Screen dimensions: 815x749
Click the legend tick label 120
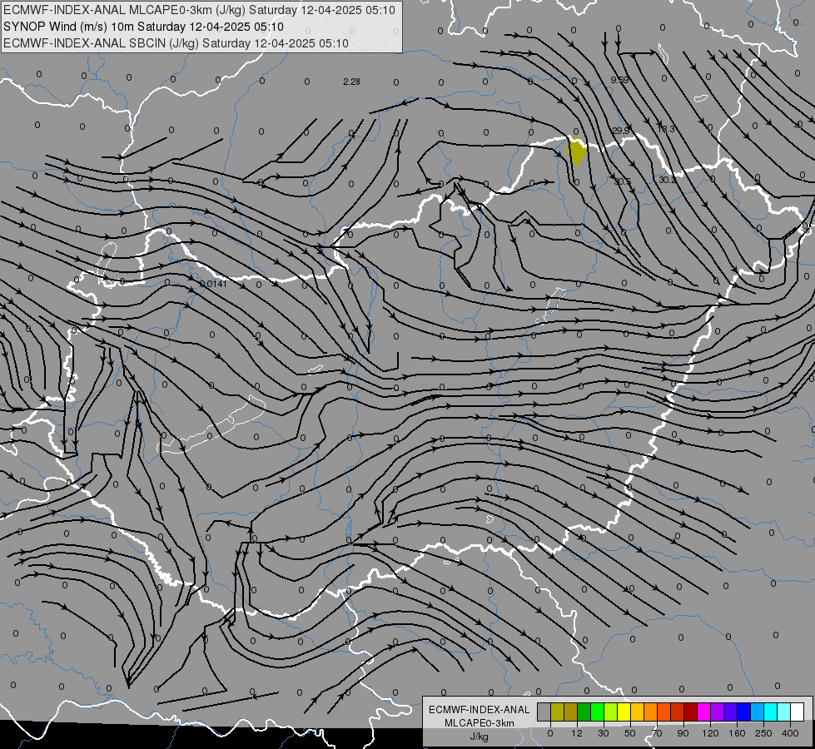(x=710, y=733)
